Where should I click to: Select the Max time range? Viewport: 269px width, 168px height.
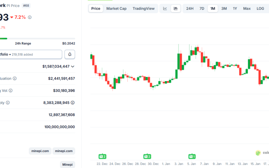click(247, 8)
